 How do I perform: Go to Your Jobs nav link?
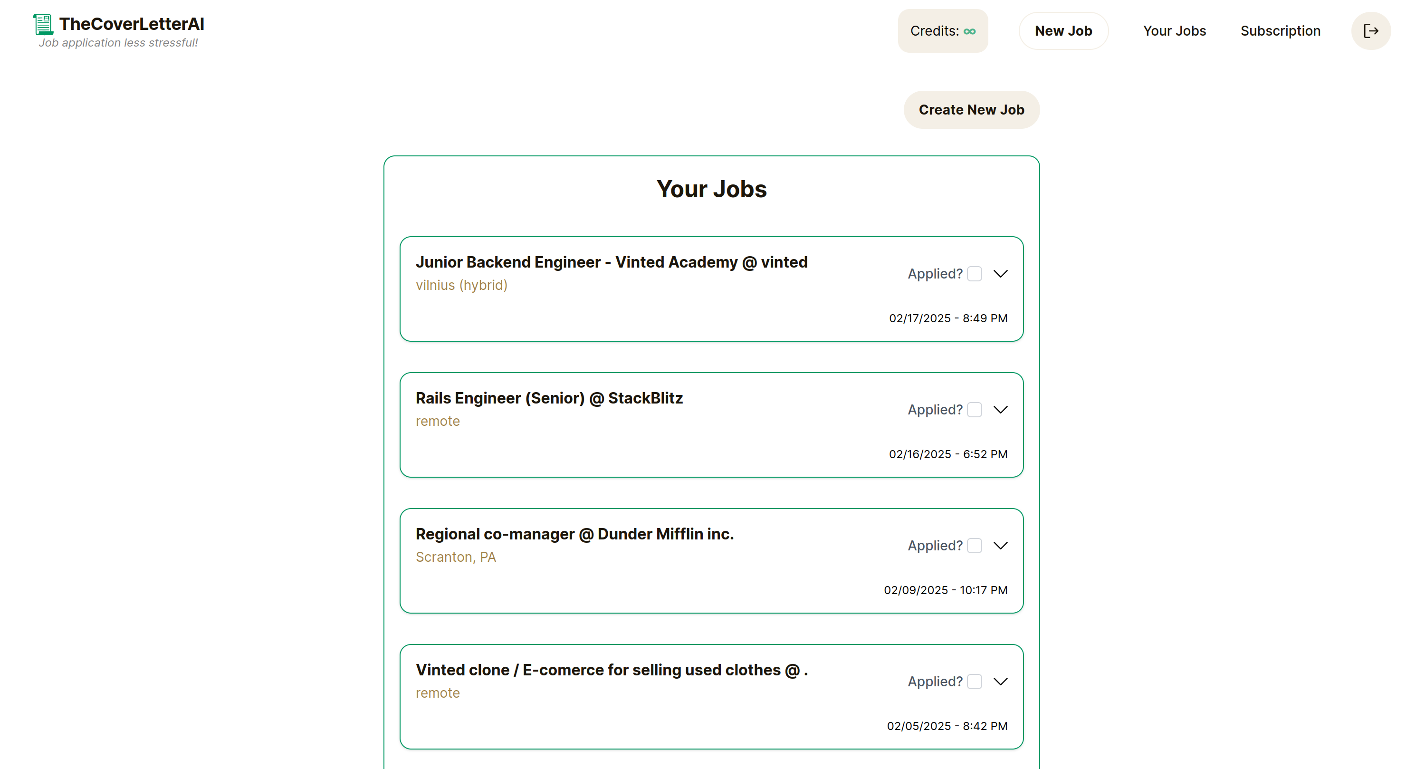(x=1174, y=31)
